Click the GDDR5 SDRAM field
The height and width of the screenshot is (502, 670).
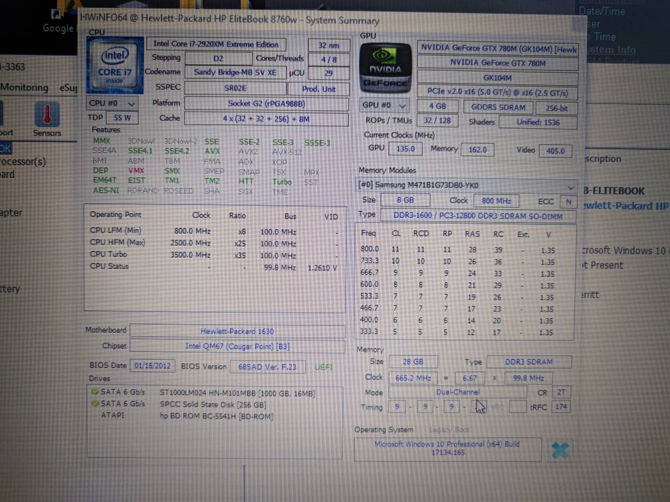(499, 108)
